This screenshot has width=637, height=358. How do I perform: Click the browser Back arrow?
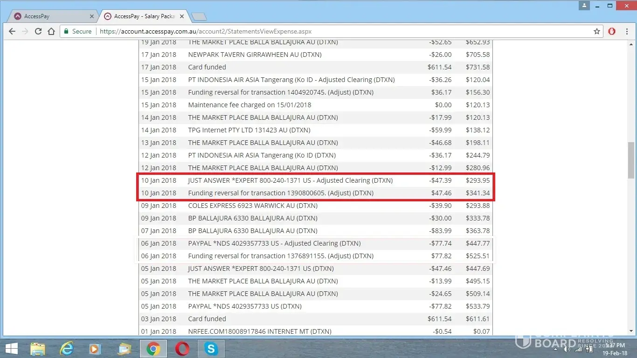pos(12,31)
